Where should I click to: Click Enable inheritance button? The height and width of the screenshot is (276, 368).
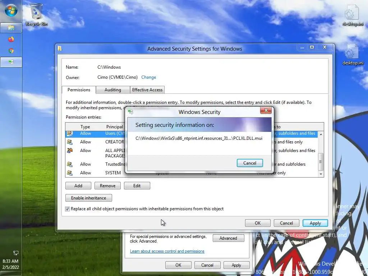pyautogui.click(x=88, y=198)
